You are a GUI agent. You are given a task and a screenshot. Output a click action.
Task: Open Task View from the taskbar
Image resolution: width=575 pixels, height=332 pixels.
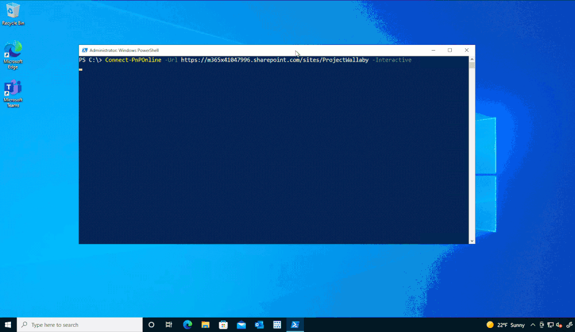click(169, 325)
